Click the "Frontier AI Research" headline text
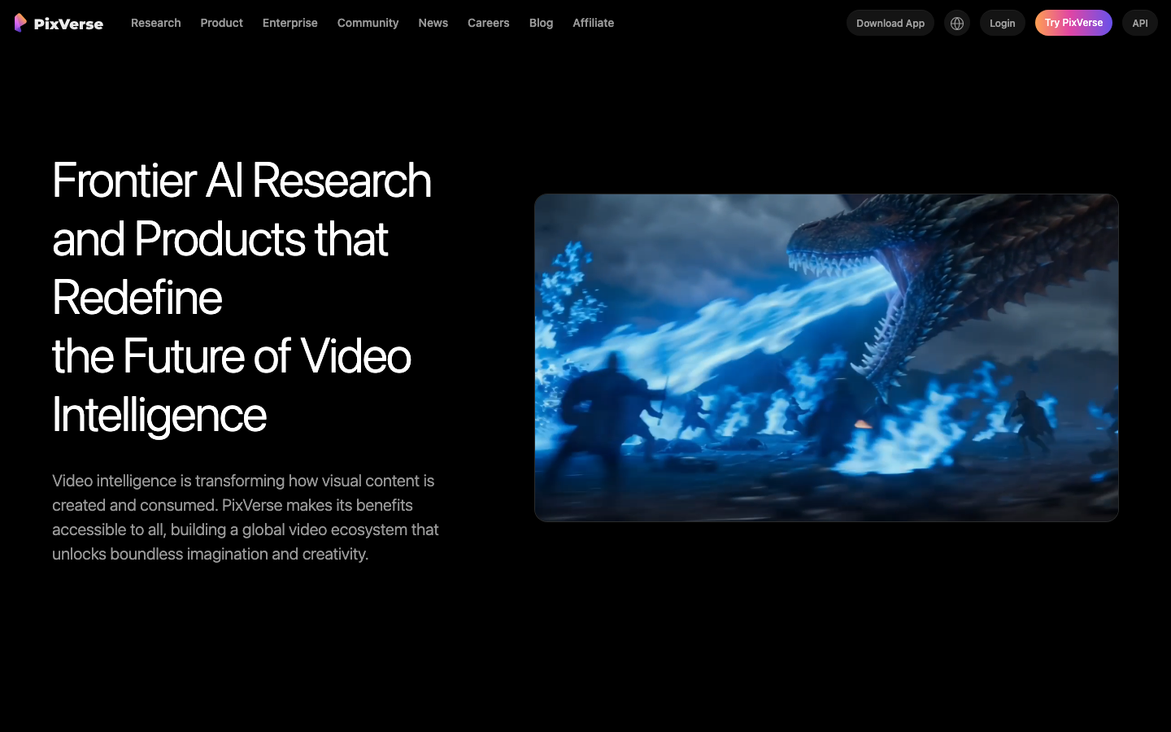 tap(242, 180)
